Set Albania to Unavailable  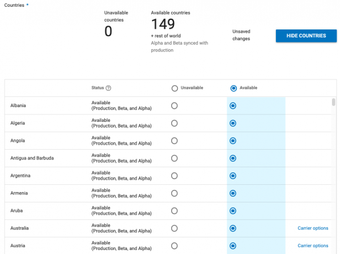(175, 105)
